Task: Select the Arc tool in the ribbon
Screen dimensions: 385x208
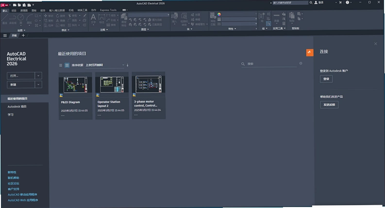Action: pos(30,19)
